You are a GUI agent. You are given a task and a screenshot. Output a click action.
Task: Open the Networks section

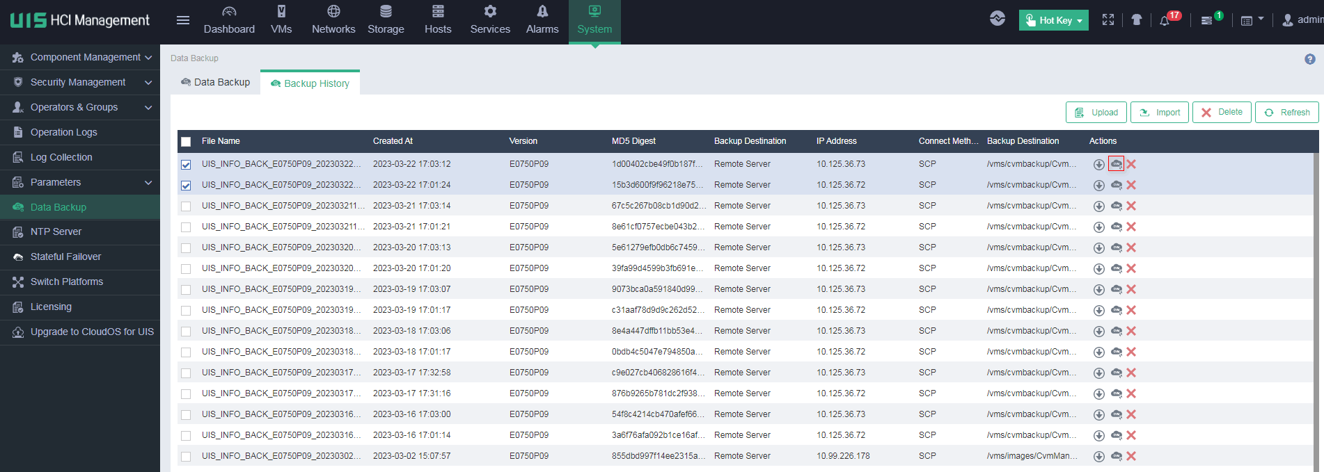coord(333,21)
